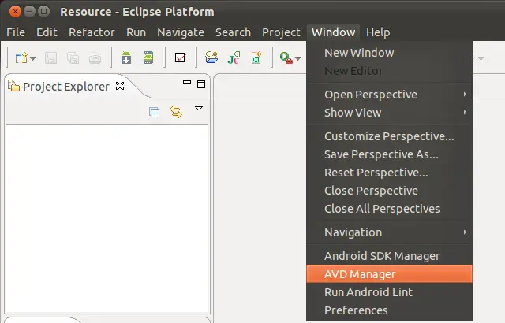Launch the Android Virtual Device Manager toolbar icon

(x=148, y=58)
